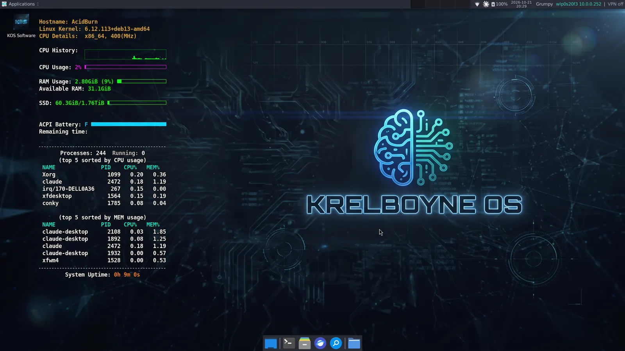625x351 pixels.
Task: Click the battery icon showing 100%
Action: [x=499, y=4]
